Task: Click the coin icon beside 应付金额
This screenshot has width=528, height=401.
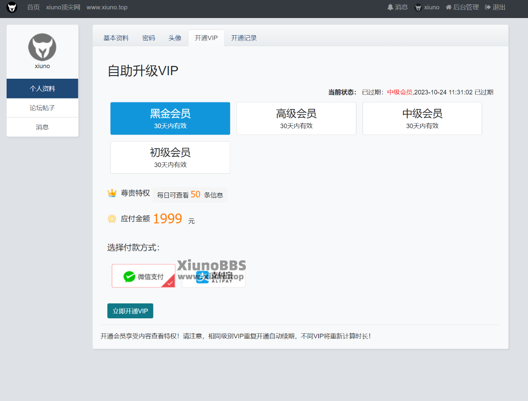Action: [x=112, y=219]
